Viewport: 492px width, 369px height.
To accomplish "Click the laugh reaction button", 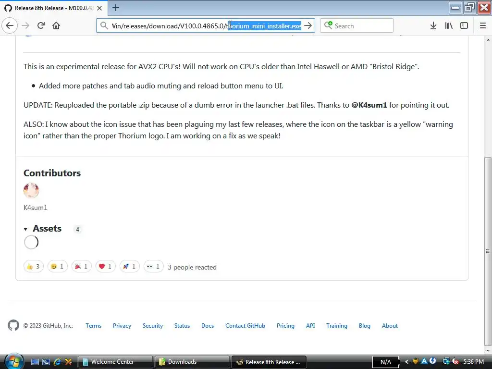I will click(x=58, y=267).
